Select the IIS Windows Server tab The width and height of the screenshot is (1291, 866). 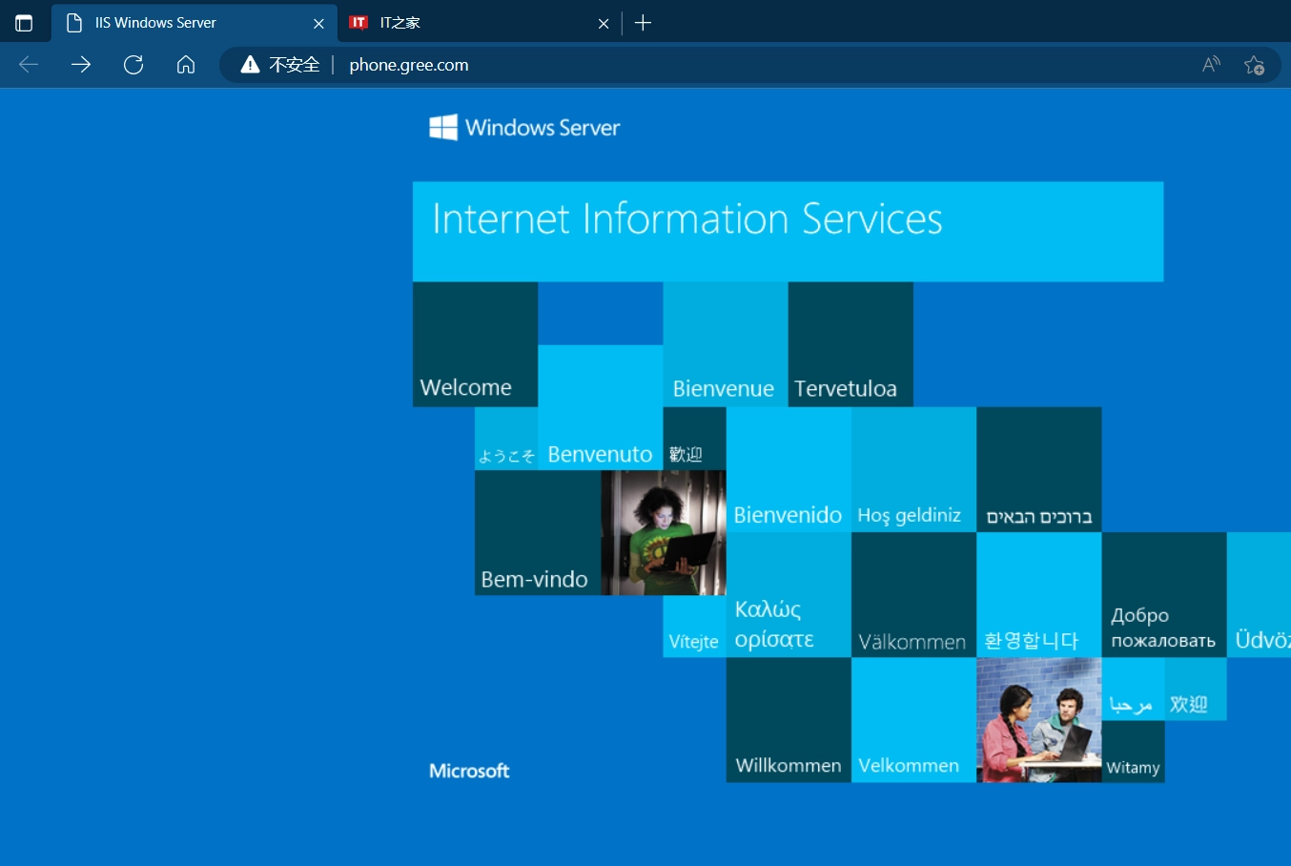[x=181, y=23]
